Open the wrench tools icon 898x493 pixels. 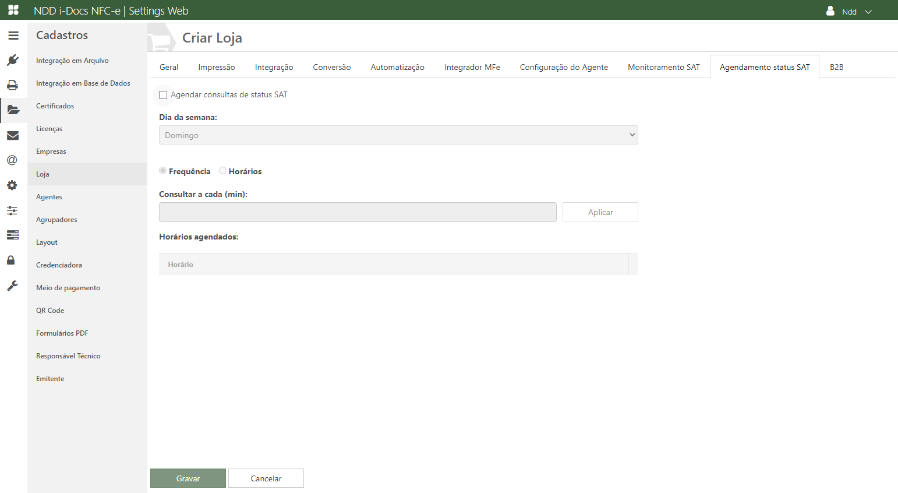12,286
